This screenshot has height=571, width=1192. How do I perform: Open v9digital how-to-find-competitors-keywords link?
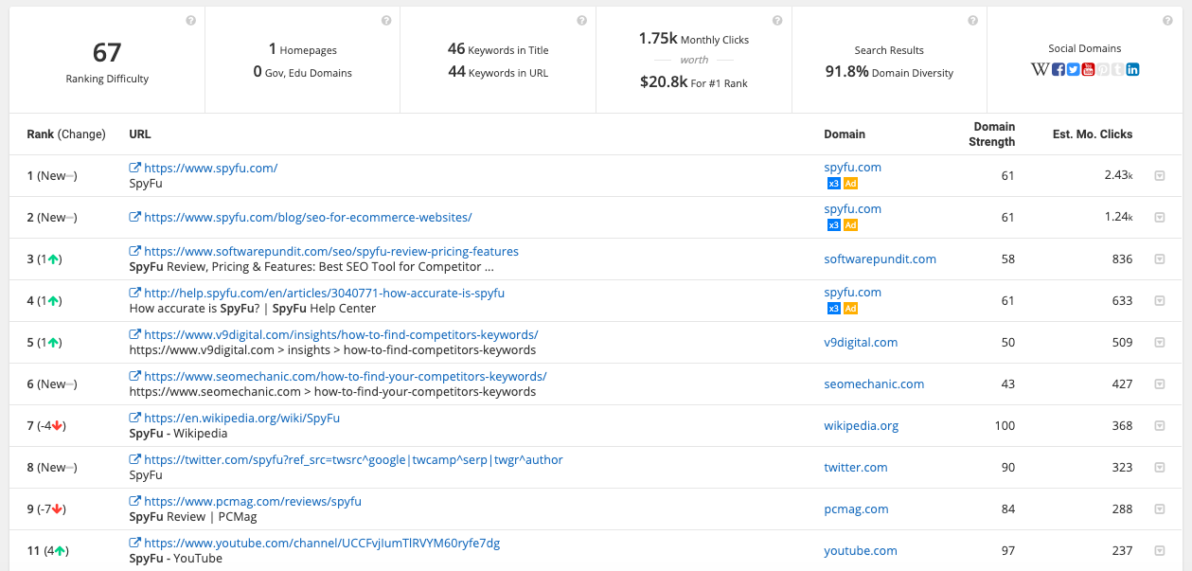pyautogui.click(x=342, y=335)
